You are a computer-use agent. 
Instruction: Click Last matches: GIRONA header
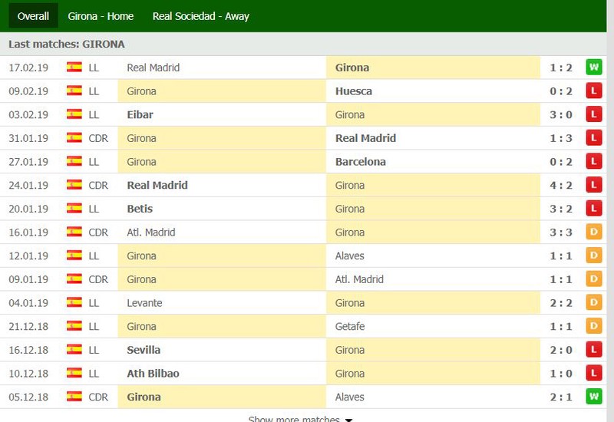pyautogui.click(x=67, y=45)
